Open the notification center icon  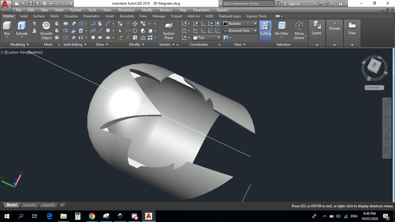(386, 216)
